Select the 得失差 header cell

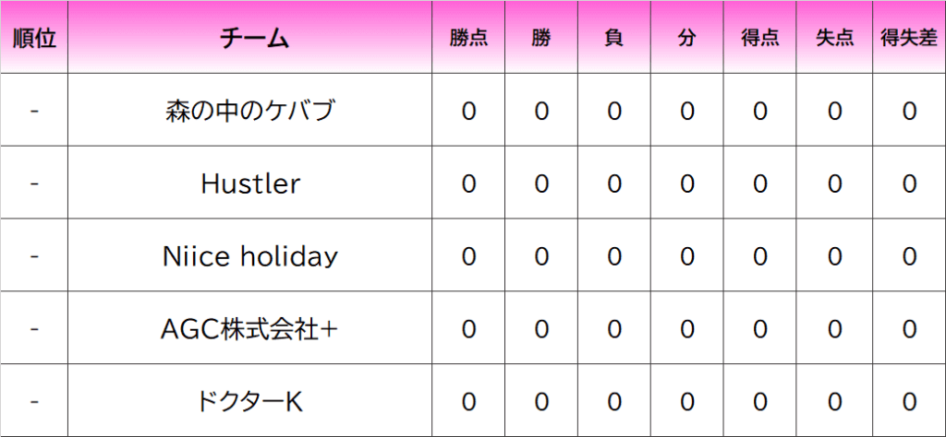pyautogui.click(x=909, y=39)
